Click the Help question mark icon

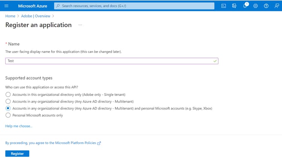[x=266, y=6]
